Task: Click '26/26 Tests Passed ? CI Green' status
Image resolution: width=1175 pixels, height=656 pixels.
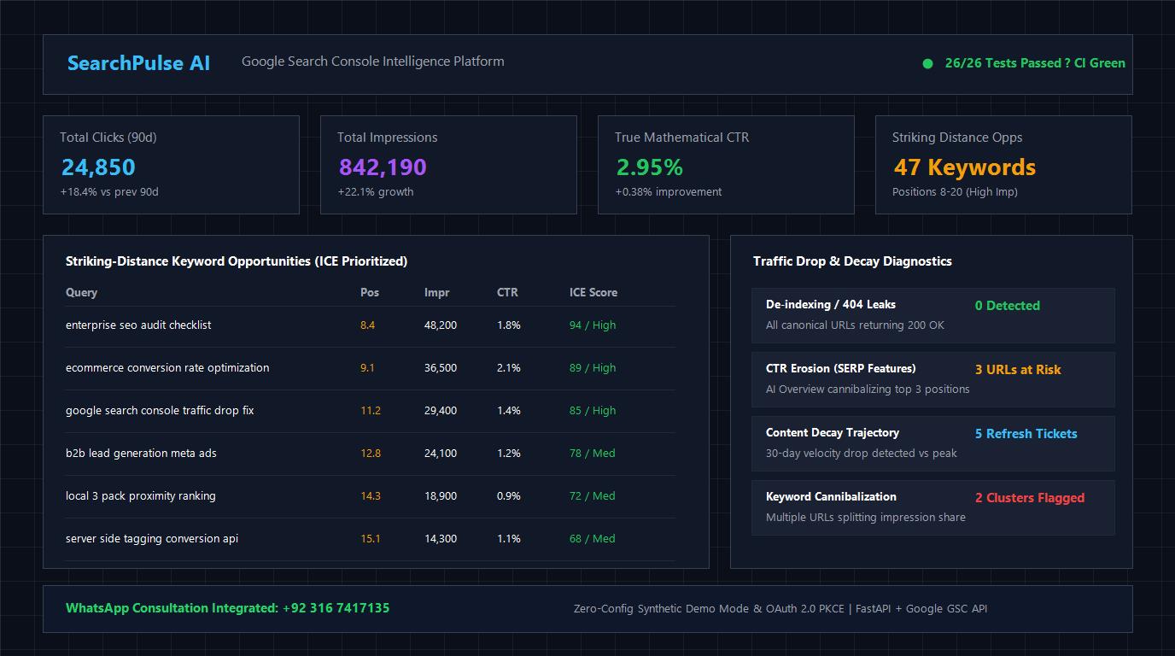Action: click(1035, 63)
